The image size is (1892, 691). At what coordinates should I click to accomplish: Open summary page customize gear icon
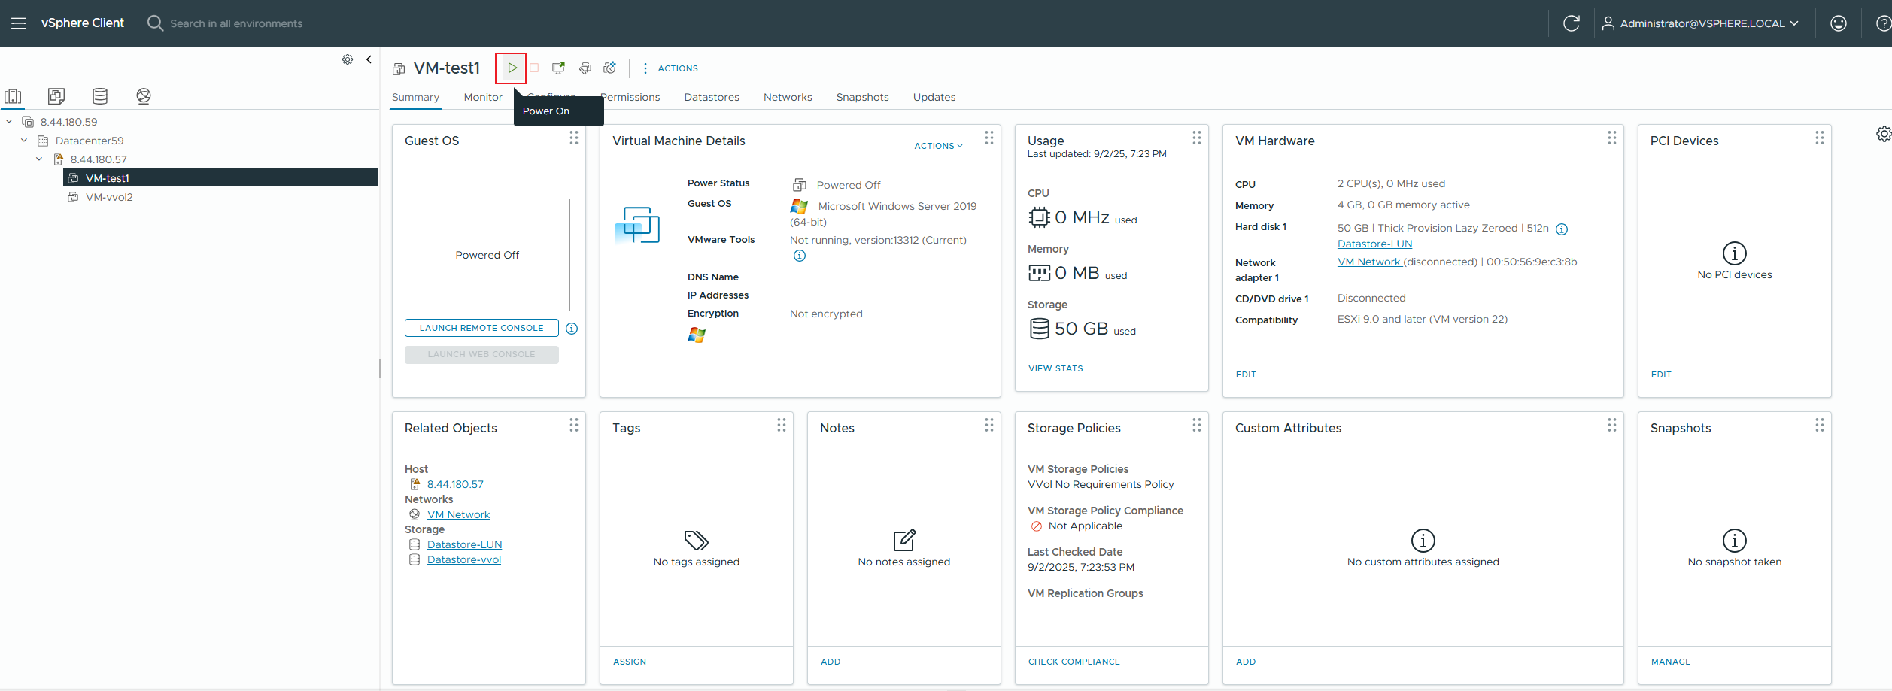(x=1884, y=134)
